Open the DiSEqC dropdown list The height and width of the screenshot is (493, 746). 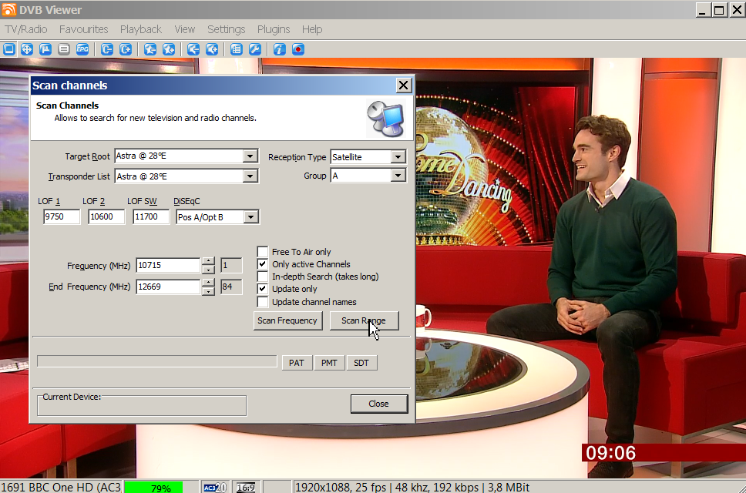(250, 217)
